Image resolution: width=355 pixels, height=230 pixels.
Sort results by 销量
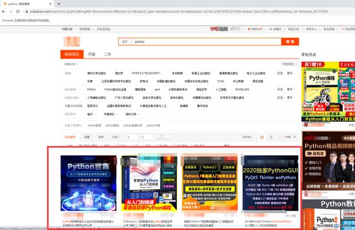(x=87, y=137)
